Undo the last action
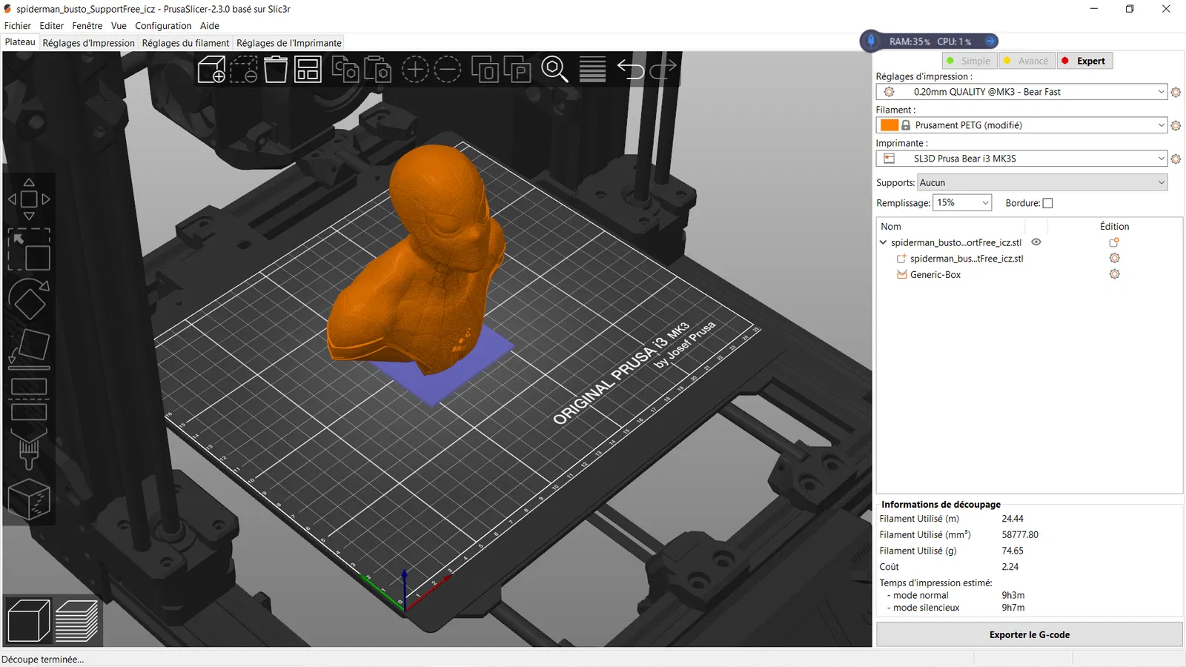 pyautogui.click(x=631, y=69)
